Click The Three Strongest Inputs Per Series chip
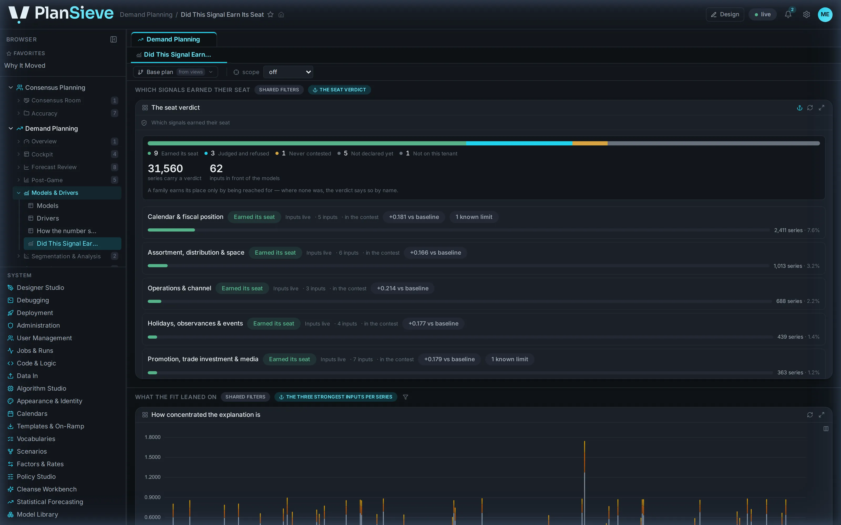The width and height of the screenshot is (841, 525). coord(336,397)
